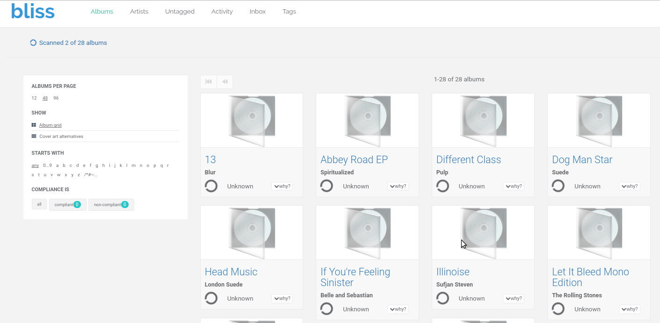The image size is (660, 323).
Task: Click cover art thumbnail of Head Music
Action: 252,233
